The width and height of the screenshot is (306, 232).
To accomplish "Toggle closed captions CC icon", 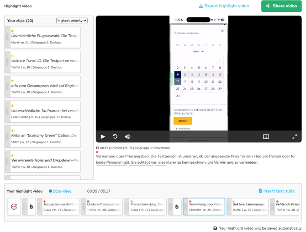I will coord(266,136).
